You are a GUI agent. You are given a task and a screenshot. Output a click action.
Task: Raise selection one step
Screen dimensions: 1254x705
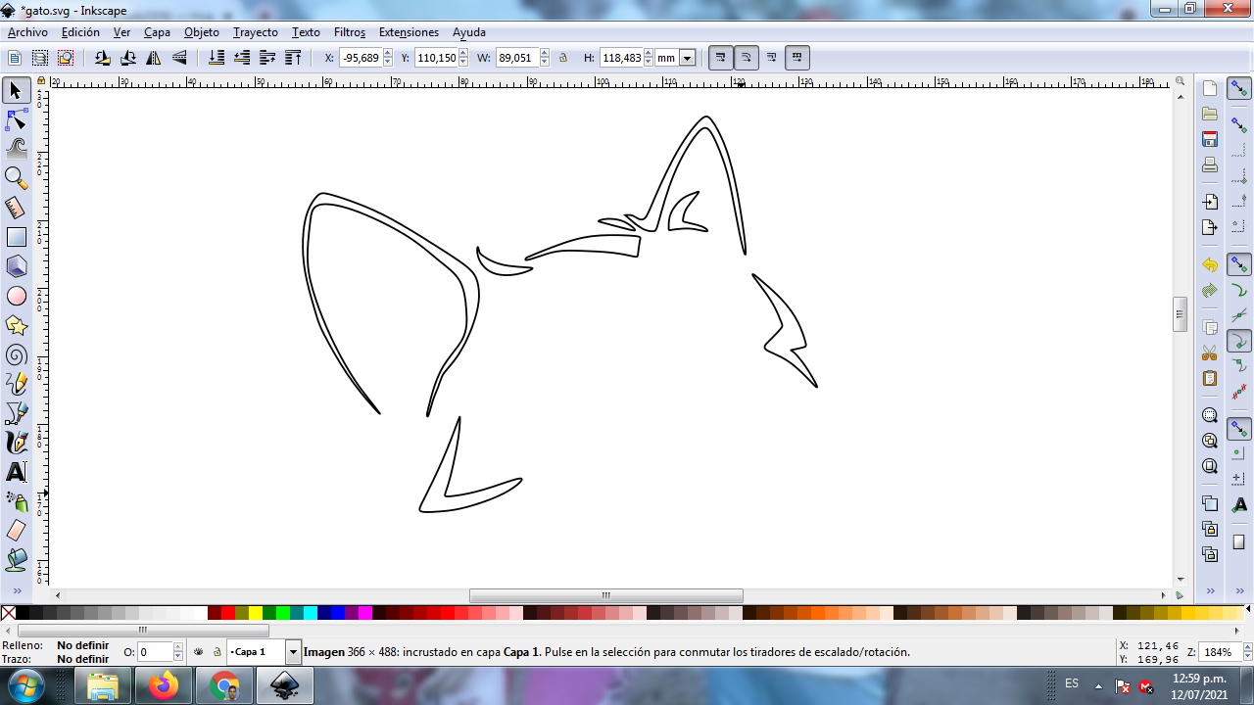click(x=267, y=58)
